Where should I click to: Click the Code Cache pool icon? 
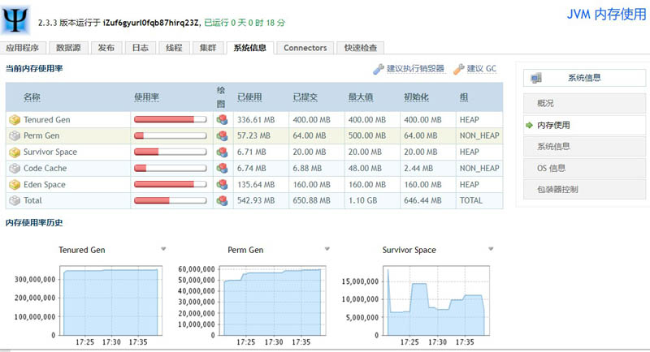pyautogui.click(x=15, y=169)
